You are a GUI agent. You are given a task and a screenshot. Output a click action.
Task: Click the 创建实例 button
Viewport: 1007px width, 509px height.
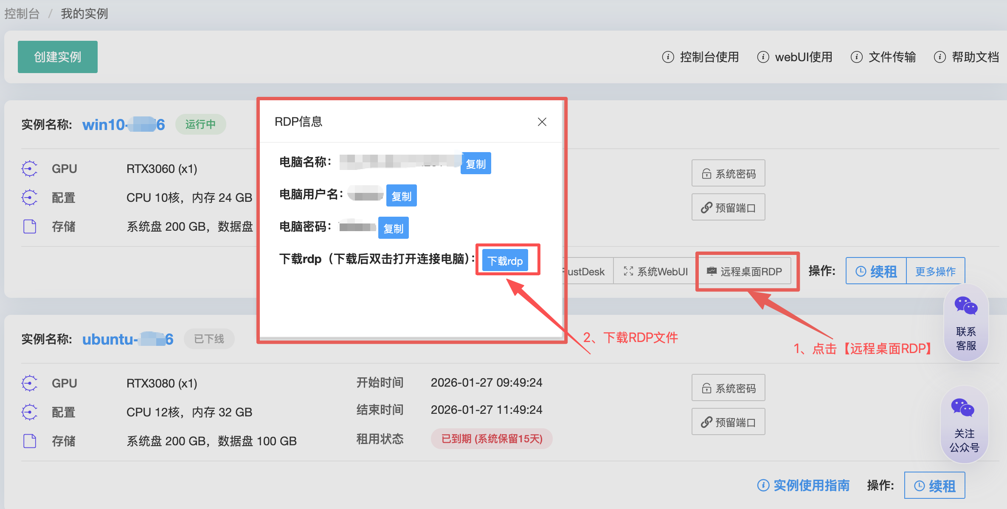(x=58, y=57)
